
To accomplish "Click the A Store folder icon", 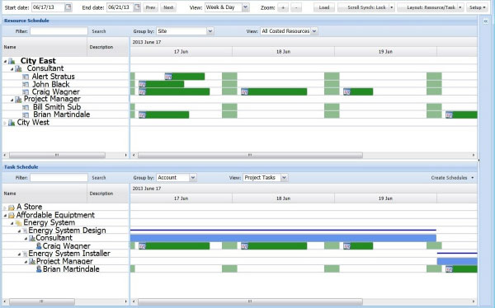I will (x=12, y=208).
